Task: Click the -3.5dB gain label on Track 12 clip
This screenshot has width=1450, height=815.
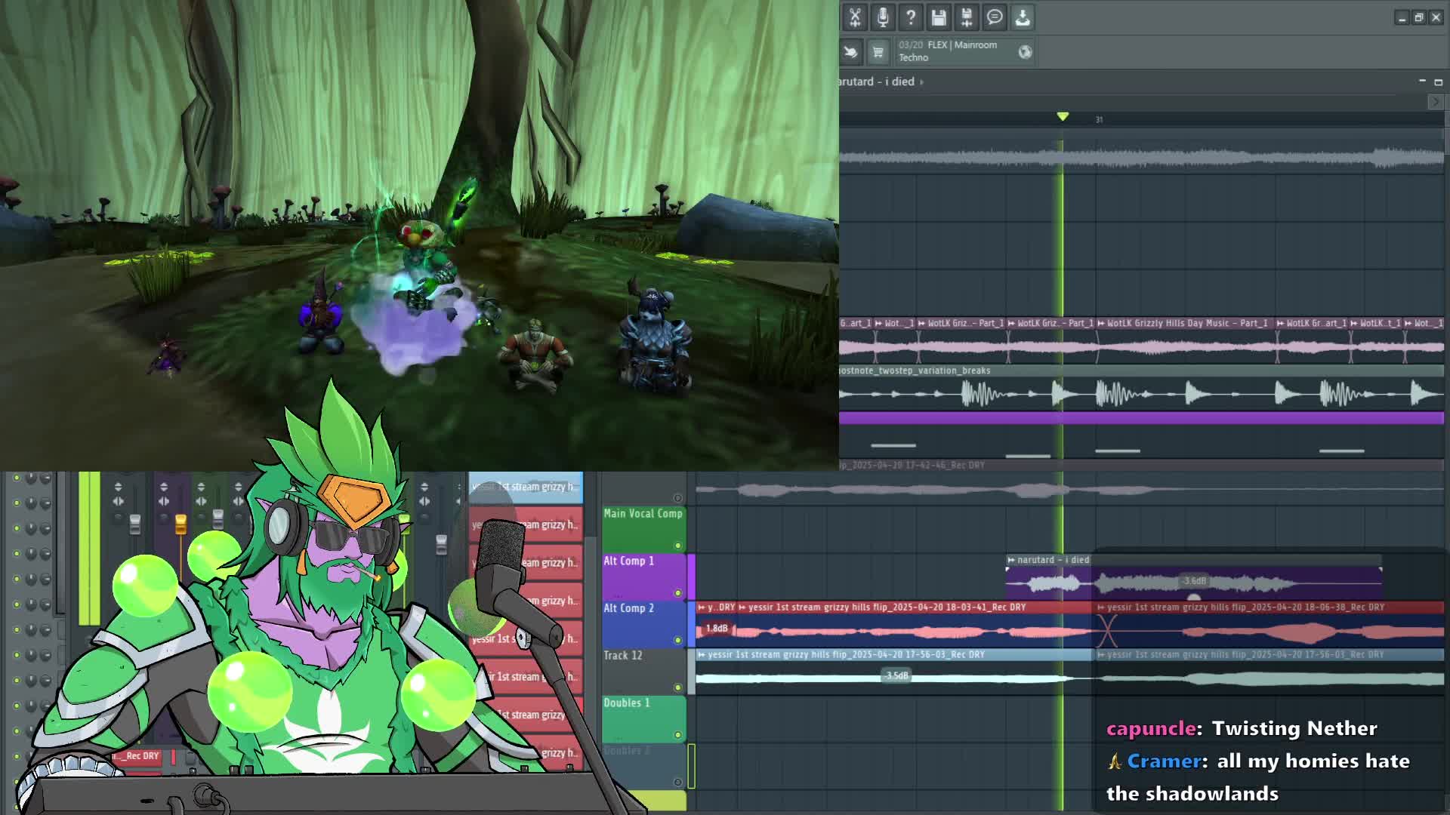Action: pyautogui.click(x=896, y=675)
